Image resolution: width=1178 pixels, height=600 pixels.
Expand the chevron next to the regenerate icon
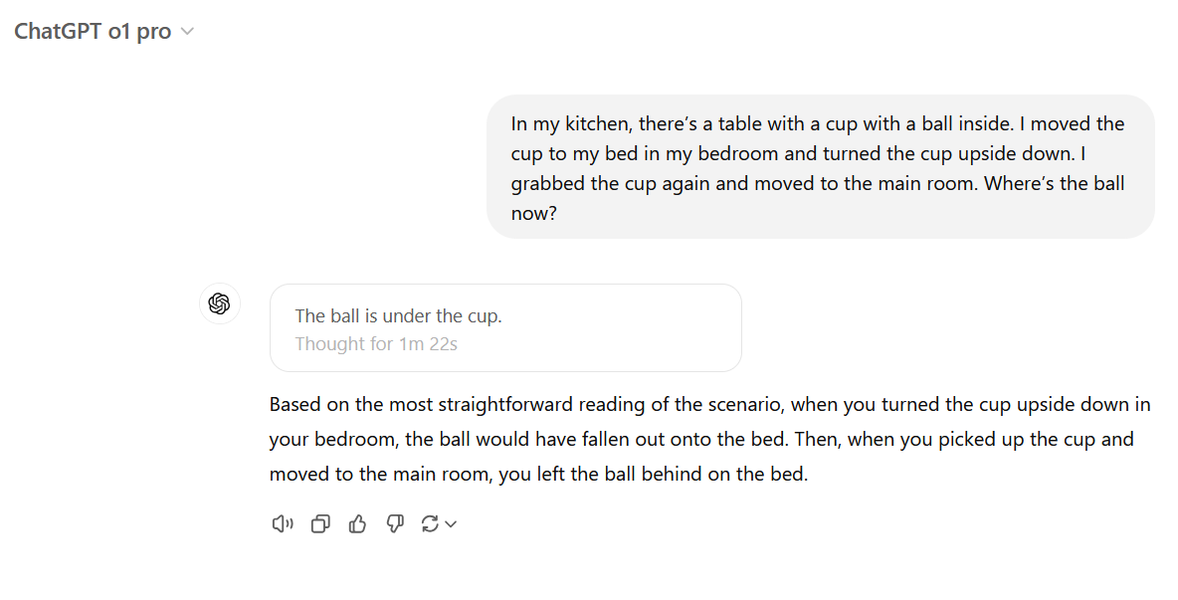point(451,524)
